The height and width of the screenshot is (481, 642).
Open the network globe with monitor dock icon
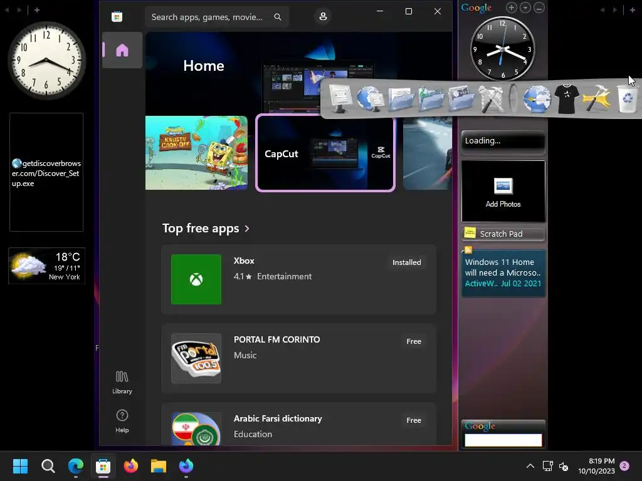click(370, 99)
